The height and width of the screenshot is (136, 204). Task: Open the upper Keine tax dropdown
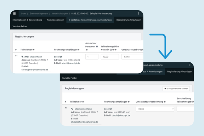132,57
